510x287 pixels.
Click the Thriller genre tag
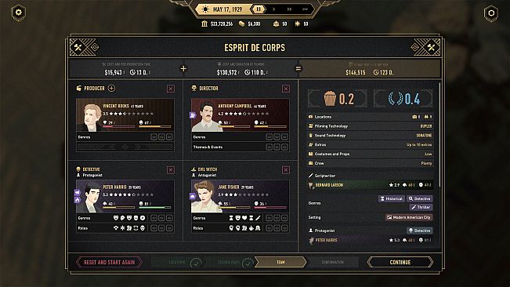pos(421,207)
